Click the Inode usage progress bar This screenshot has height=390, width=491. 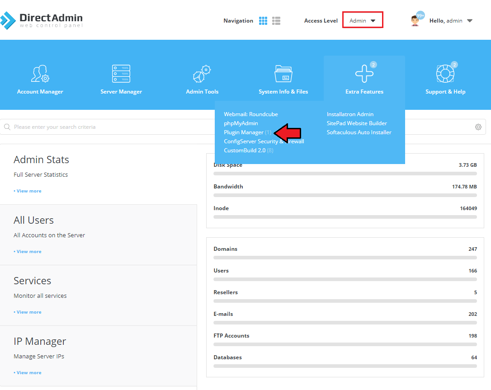coord(345,217)
